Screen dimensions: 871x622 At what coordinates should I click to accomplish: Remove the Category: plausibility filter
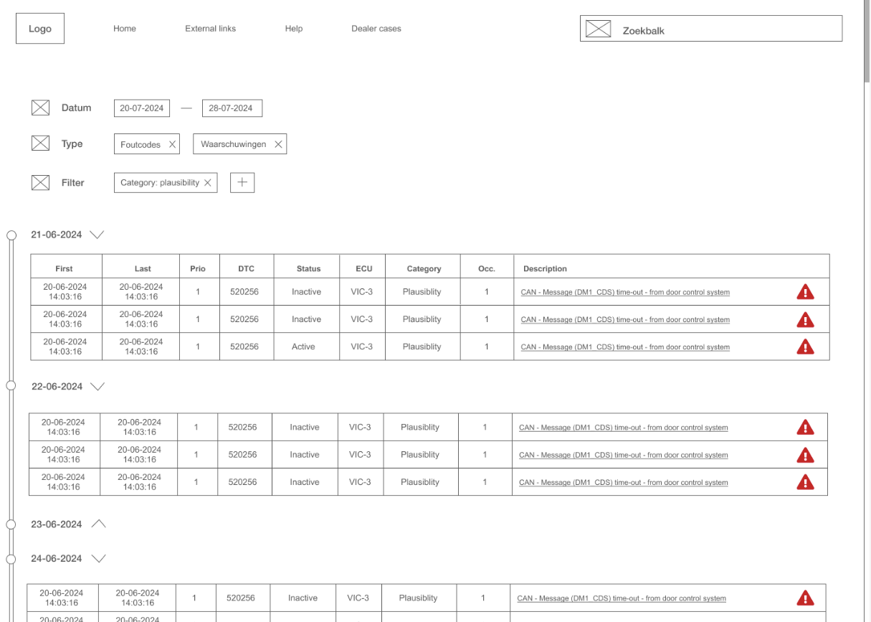pyautogui.click(x=208, y=183)
